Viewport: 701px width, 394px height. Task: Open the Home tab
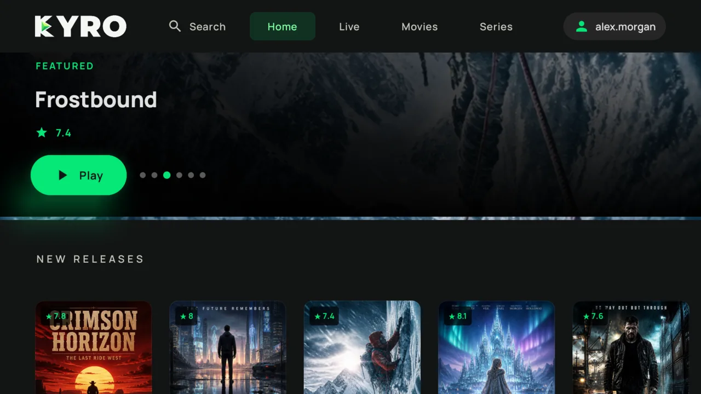(283, 26)
